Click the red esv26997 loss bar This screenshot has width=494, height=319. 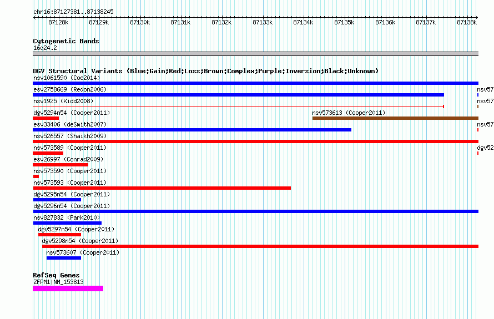pos(61,165)
